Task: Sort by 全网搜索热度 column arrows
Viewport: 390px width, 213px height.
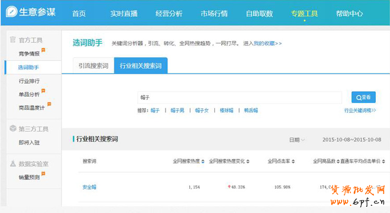Action: (203, 162)
